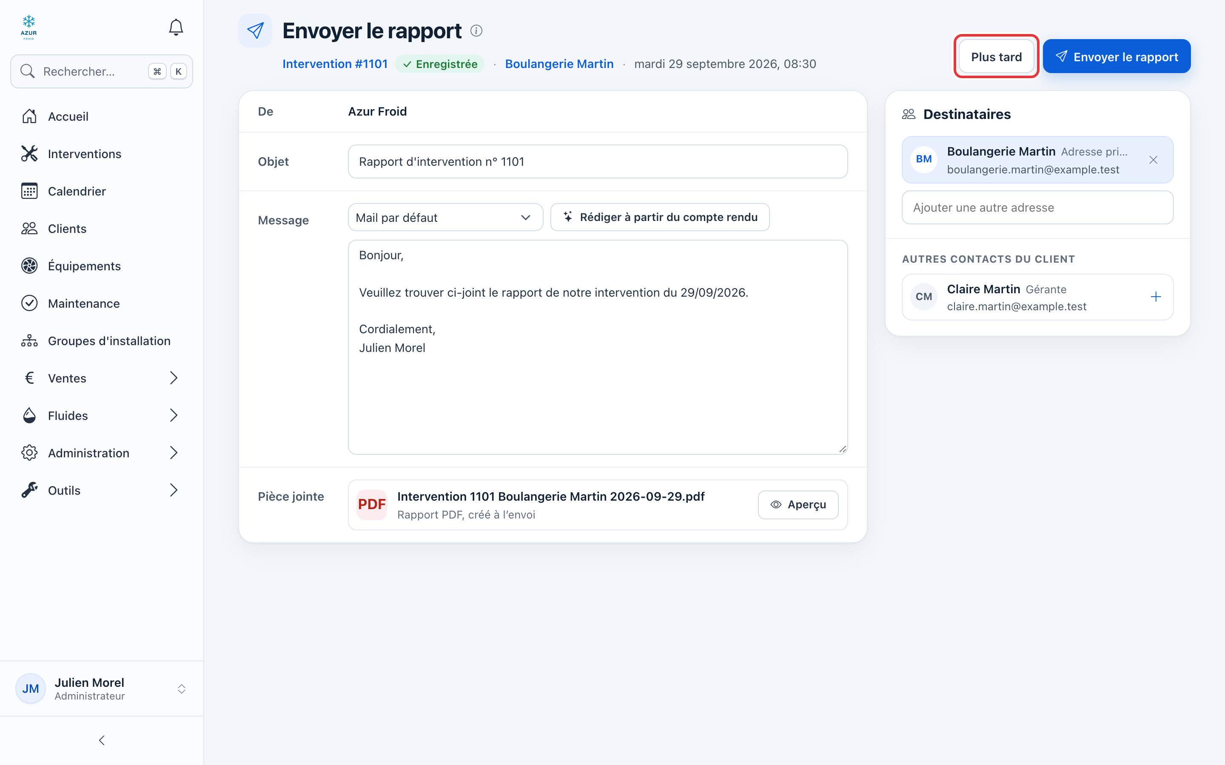Click the Ajouter une autre adresse field
1225x765 pixels.
1038,207
